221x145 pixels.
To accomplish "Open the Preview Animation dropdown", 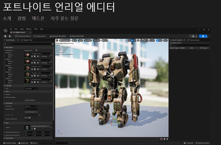I will (24, 36).
